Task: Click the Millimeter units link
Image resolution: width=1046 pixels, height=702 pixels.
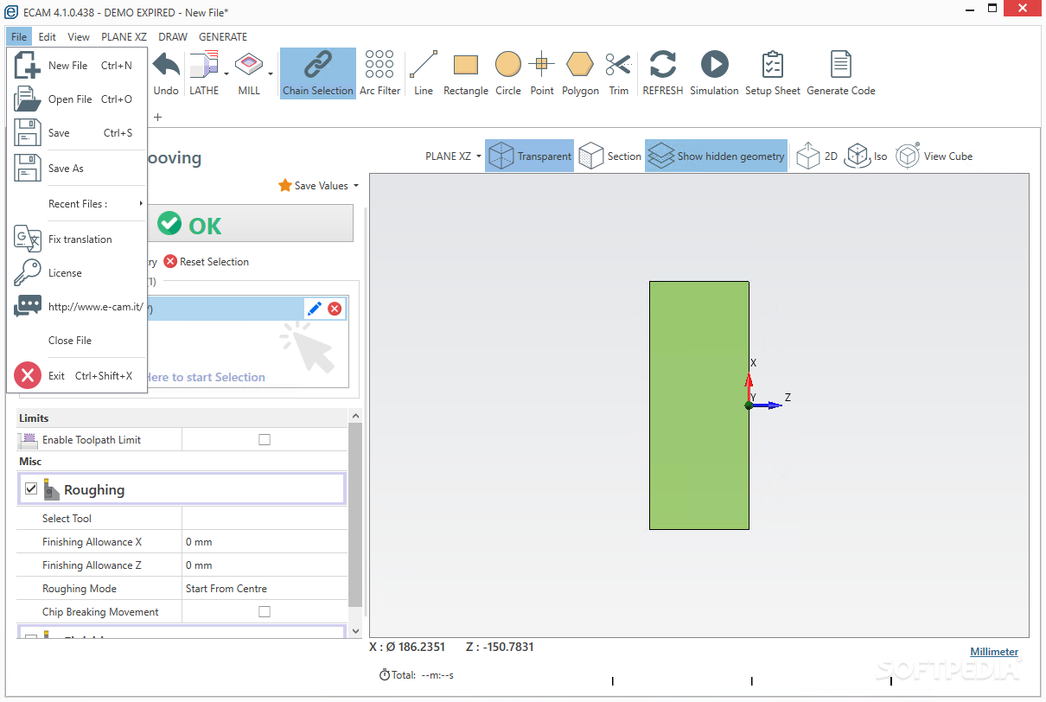Action: pyautogui.click(x=994, y=652)
